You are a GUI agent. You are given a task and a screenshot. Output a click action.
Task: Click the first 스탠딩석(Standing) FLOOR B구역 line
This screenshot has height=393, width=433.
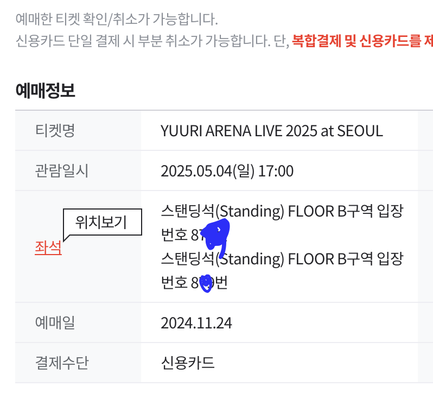[x=282, y=211]
